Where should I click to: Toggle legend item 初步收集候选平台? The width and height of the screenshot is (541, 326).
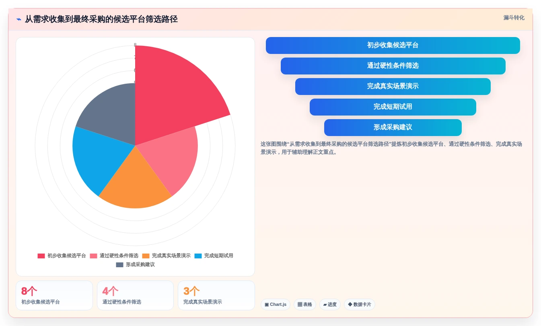(x=62, y=256)
